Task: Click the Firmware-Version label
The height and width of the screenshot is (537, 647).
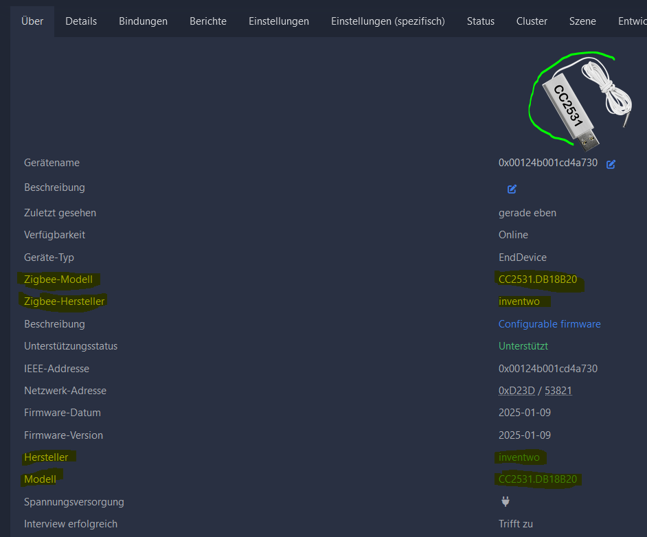Action: point(64,435)
